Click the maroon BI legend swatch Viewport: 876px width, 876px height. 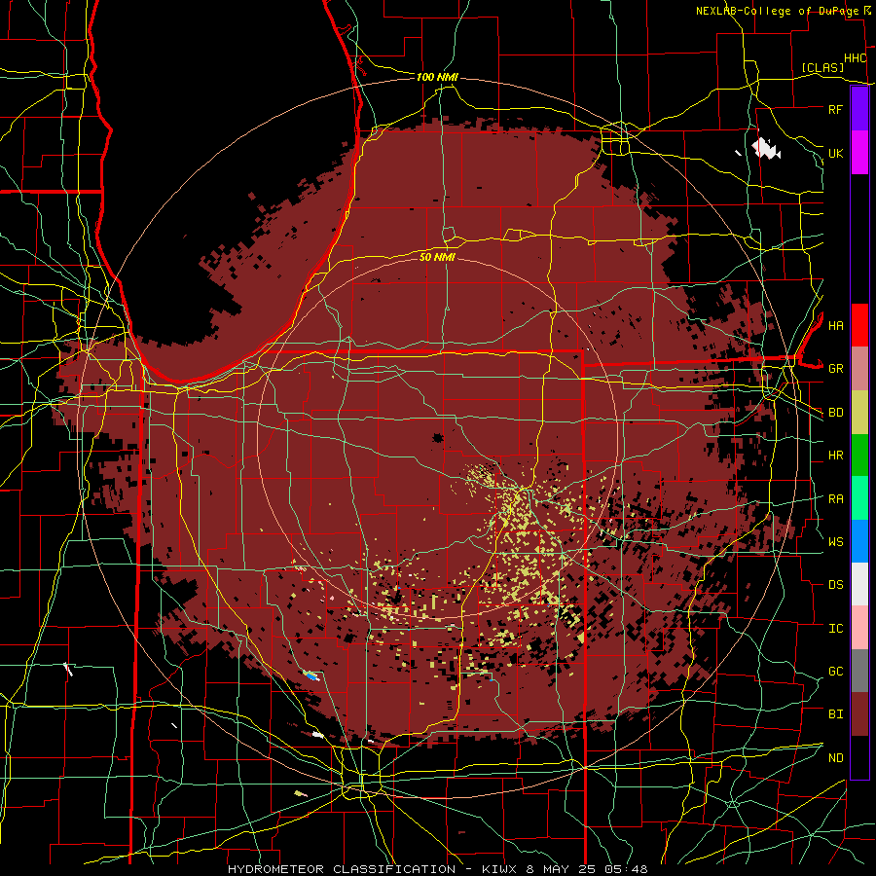pyautogui.click(x=859, y=714)
